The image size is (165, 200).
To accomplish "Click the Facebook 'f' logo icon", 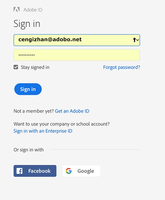I will click(20, 171).
